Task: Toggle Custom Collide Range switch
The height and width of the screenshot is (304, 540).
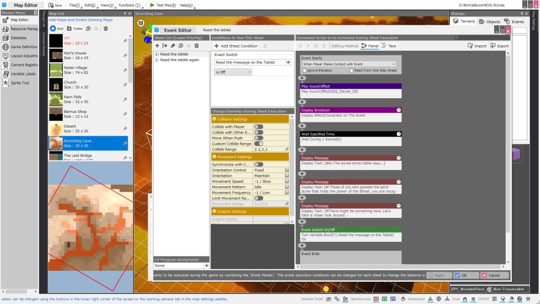Action: pos(258,144)
